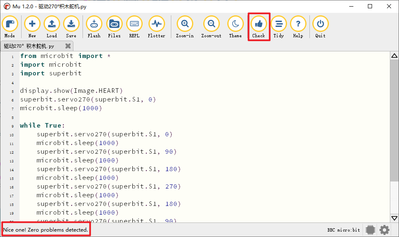Click line 6 'superbit.servo270(superbit.S1, 0)'
Image resolution: width=399 pixels, height=237 pixels.
88,99
